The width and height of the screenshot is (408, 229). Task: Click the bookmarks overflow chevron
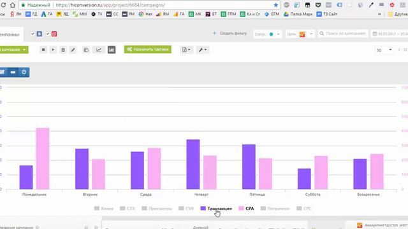click(379, 14)
